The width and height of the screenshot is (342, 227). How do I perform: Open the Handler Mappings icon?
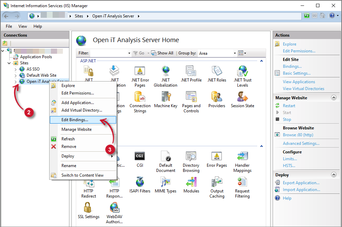pos(242,157)
